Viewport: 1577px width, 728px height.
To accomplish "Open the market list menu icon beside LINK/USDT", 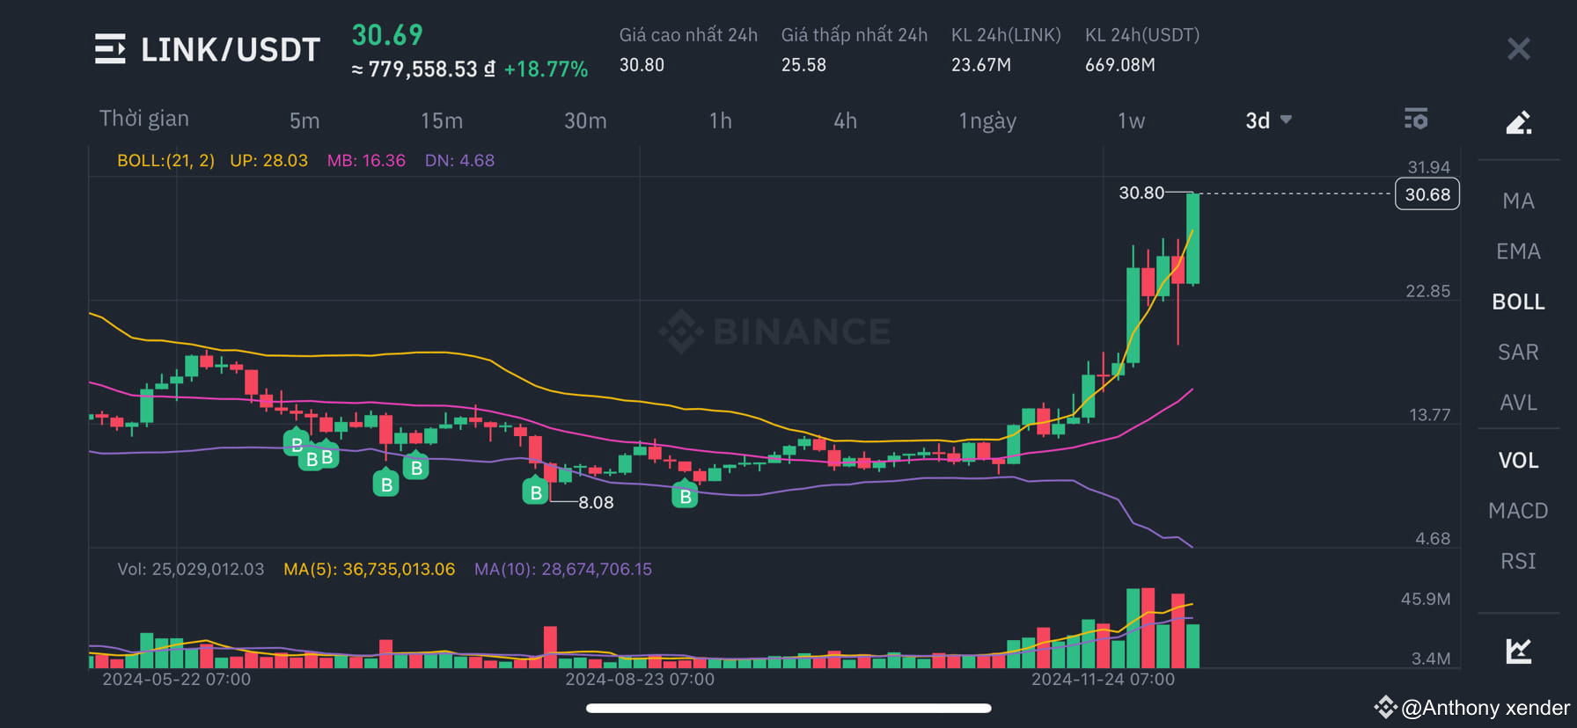I will point(110,49).
